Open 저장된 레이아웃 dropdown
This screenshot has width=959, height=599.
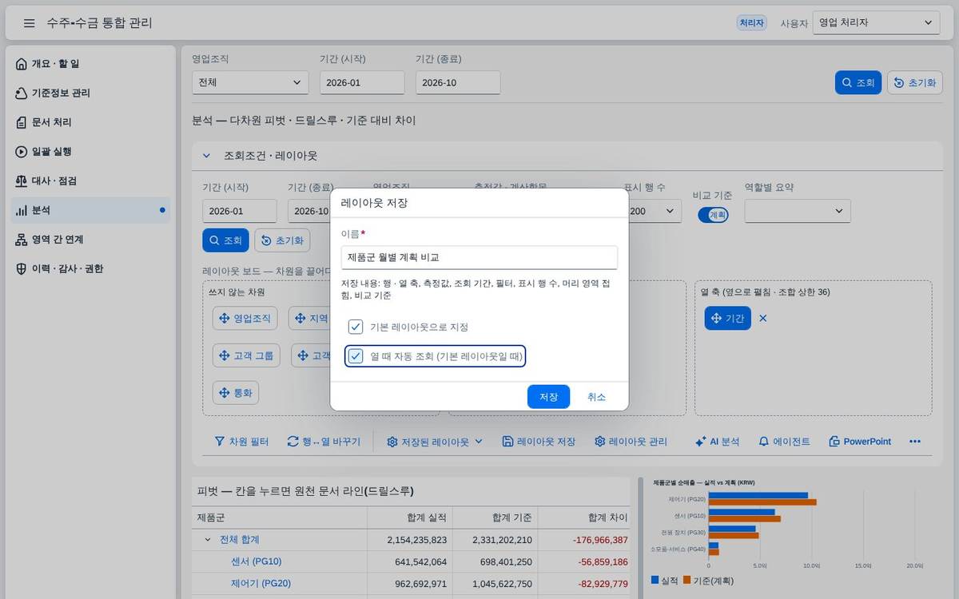[x=435, y=442]
